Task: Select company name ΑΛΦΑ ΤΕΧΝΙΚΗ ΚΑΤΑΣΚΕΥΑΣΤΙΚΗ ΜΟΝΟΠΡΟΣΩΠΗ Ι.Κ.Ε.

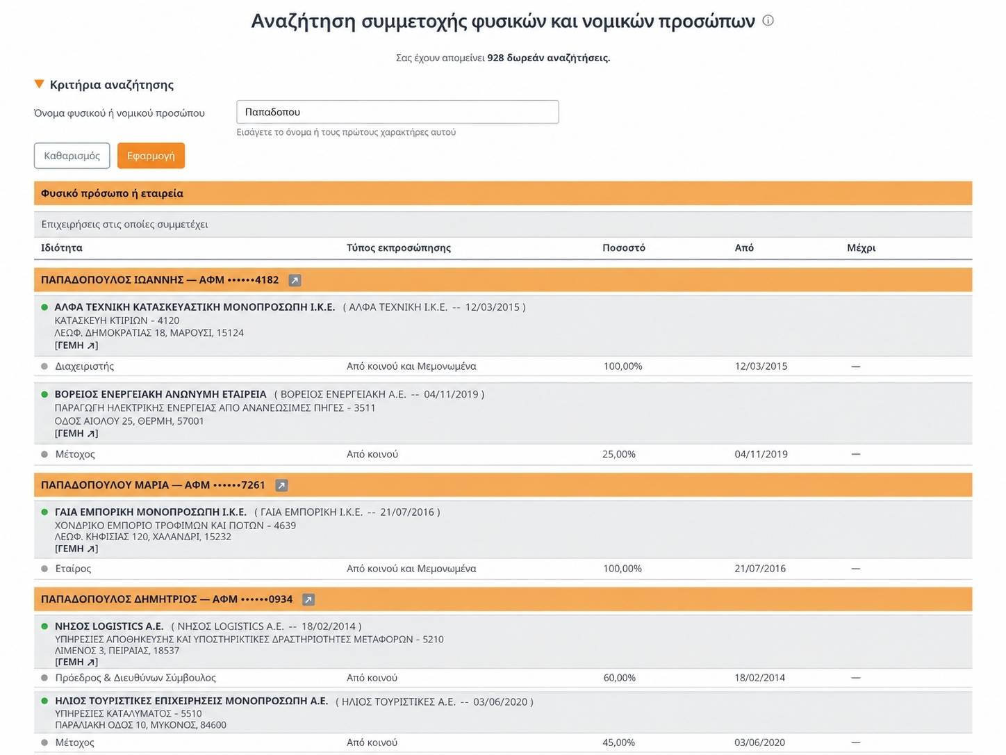Action: (x=195, y=307)
